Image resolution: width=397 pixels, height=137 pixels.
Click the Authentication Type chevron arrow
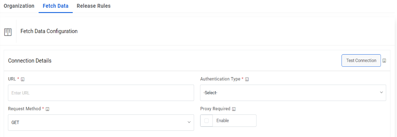coord(381,93)
